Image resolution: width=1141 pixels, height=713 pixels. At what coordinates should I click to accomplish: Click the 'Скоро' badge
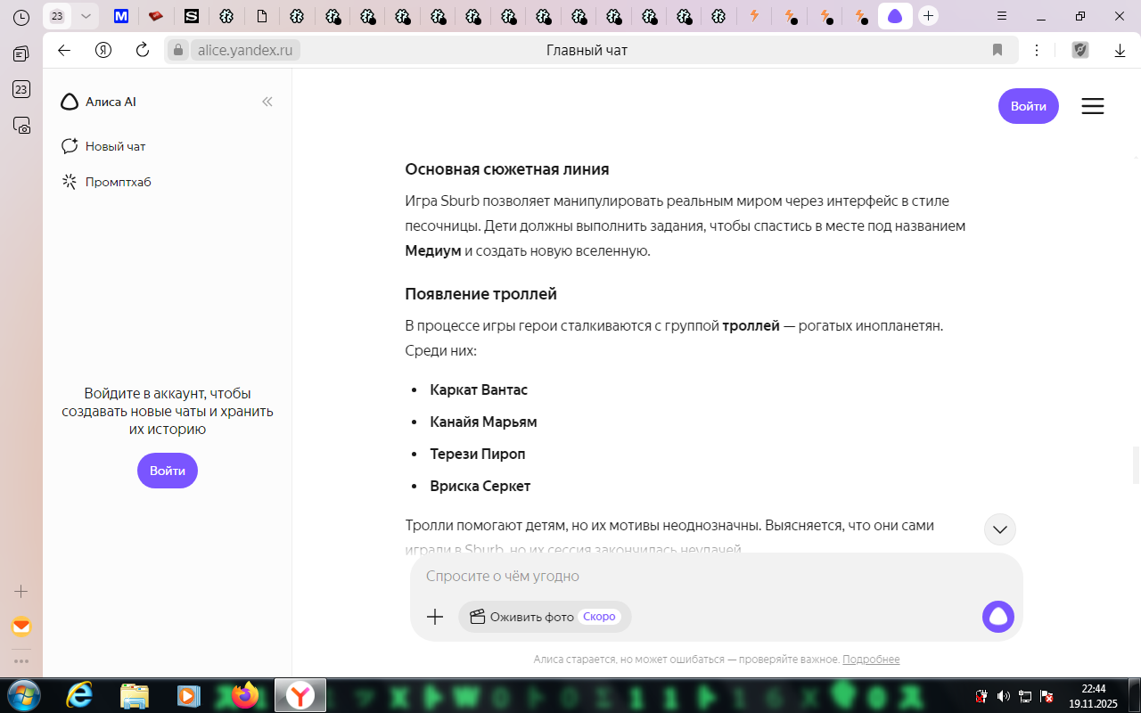[x=599, y=617]
